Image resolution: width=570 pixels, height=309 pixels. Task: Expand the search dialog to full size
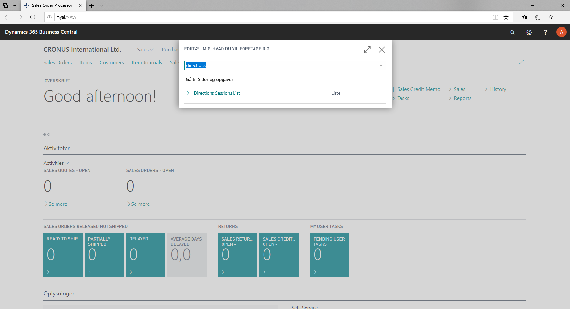click(367, 50)
